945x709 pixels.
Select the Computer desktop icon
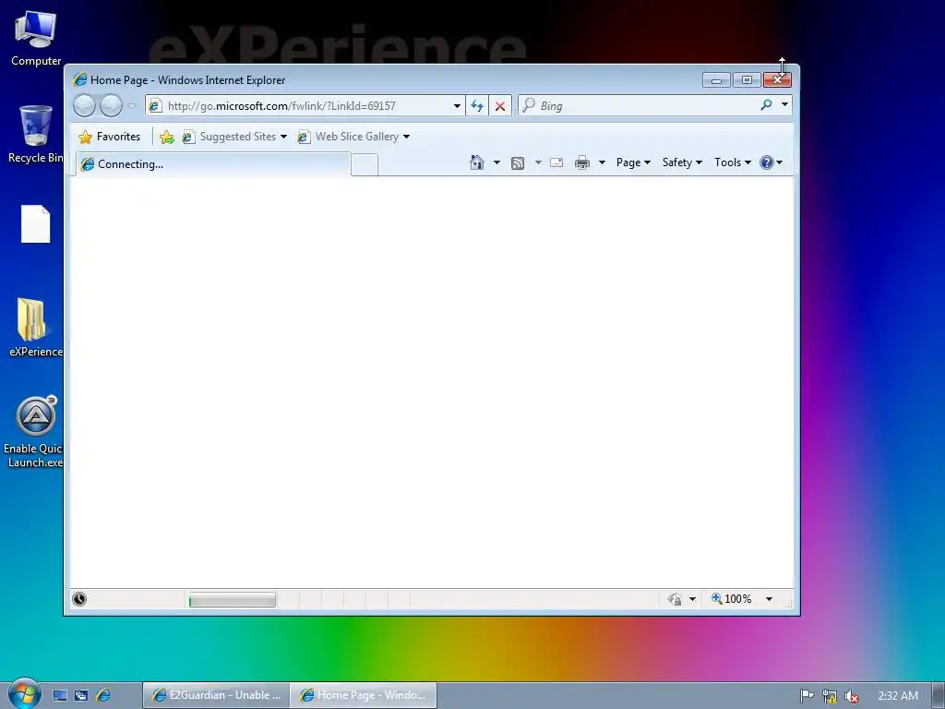click(x=36, y=39)
